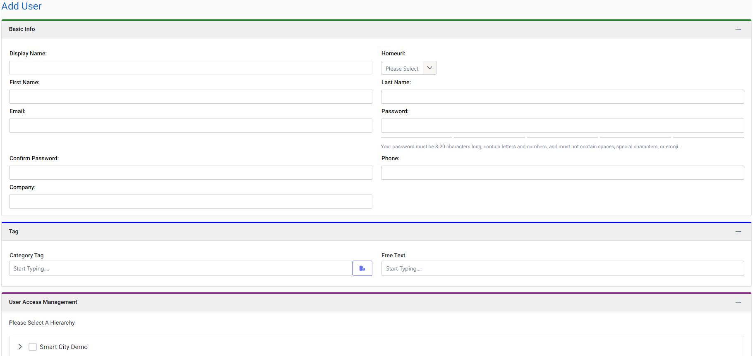Click the Category Tag search box

pyautogui.click(x=180, y=268)
